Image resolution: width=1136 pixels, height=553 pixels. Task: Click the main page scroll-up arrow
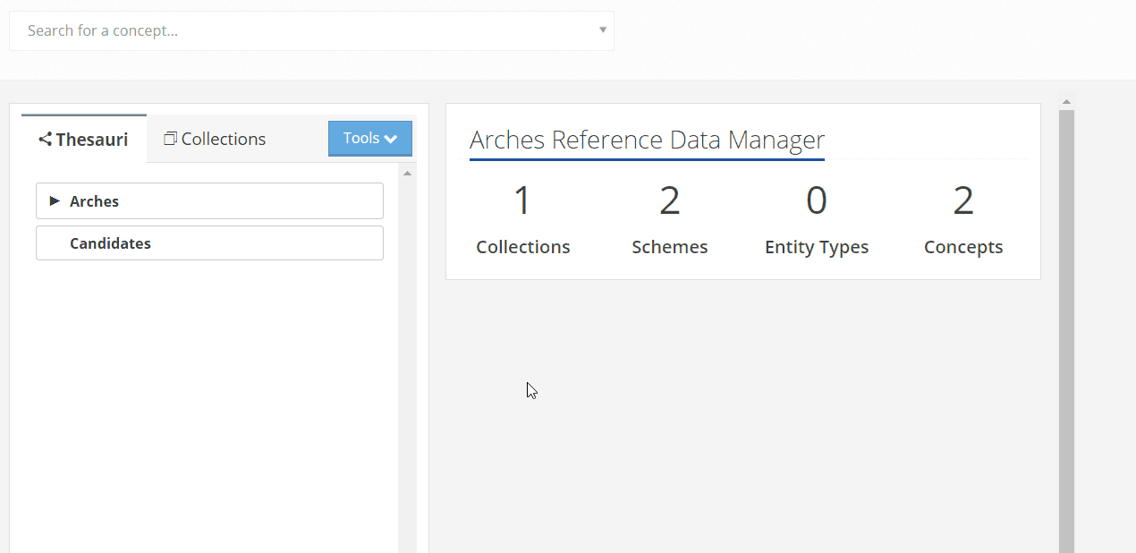1066,100
